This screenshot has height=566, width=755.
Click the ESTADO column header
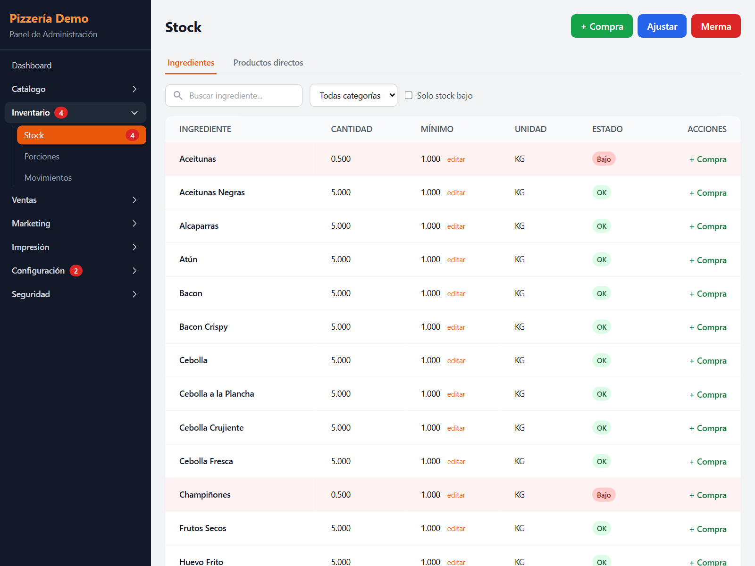[607, 129]
